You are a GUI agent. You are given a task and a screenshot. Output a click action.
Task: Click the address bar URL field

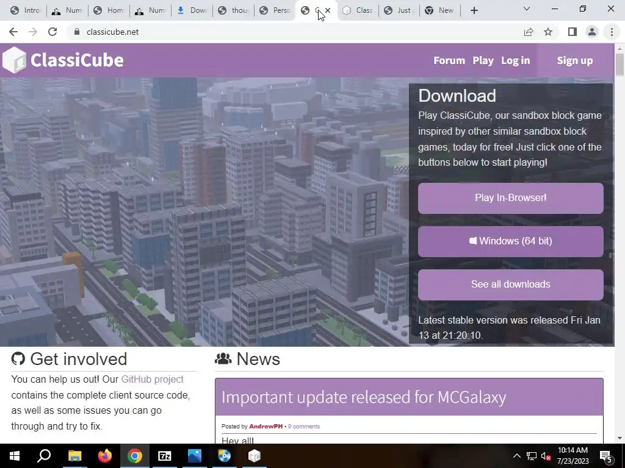pos(295,32)
